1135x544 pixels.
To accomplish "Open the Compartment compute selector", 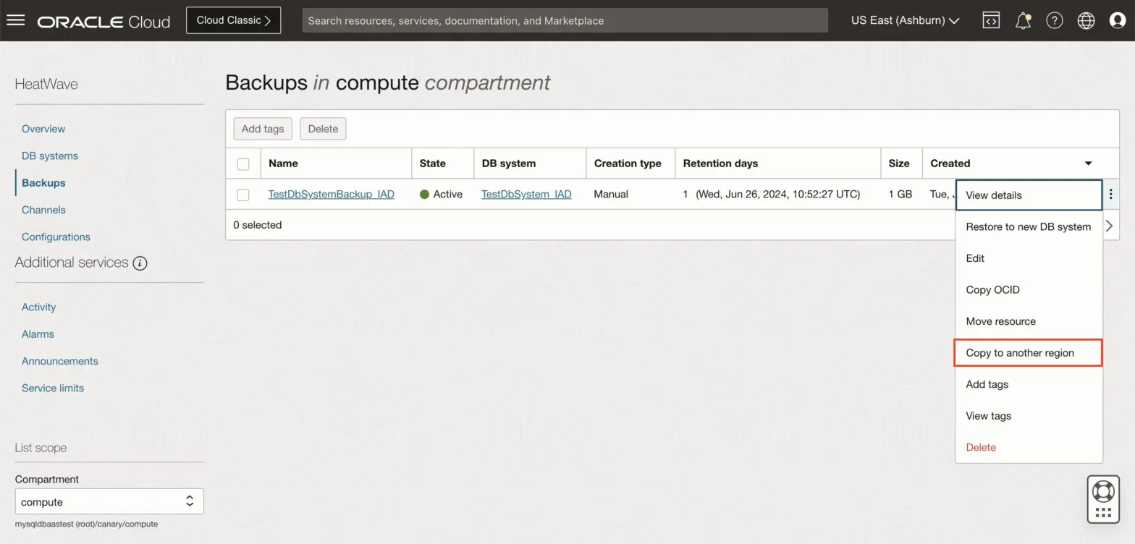I will point(109,501).
